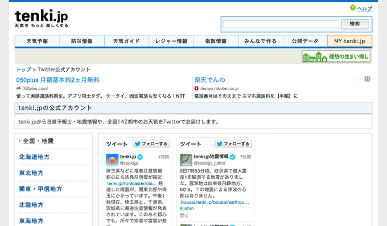The width and height of the screenshot is (387, 226).
Task: Click the 検索 search button
Action: (355, 24)
